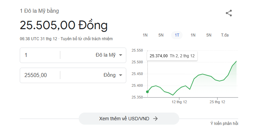Click the share icon
The width and height of the screenshot is (270, 135).
click(229, 13)
